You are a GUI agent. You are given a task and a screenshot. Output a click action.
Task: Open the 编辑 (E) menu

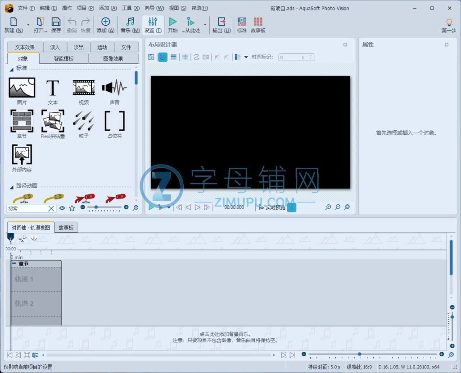[49, 8]
